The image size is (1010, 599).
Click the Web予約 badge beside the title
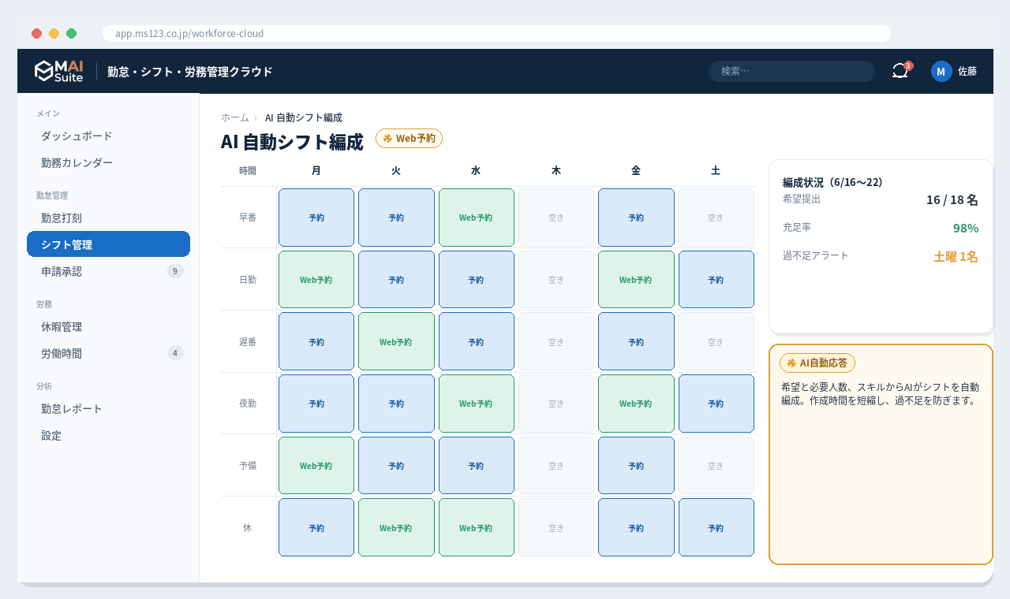click(409, 138)
